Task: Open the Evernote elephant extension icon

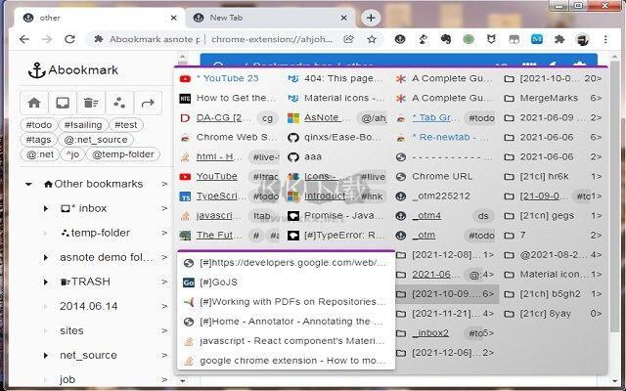Action: pyautogui.click(x=446, y=39)
